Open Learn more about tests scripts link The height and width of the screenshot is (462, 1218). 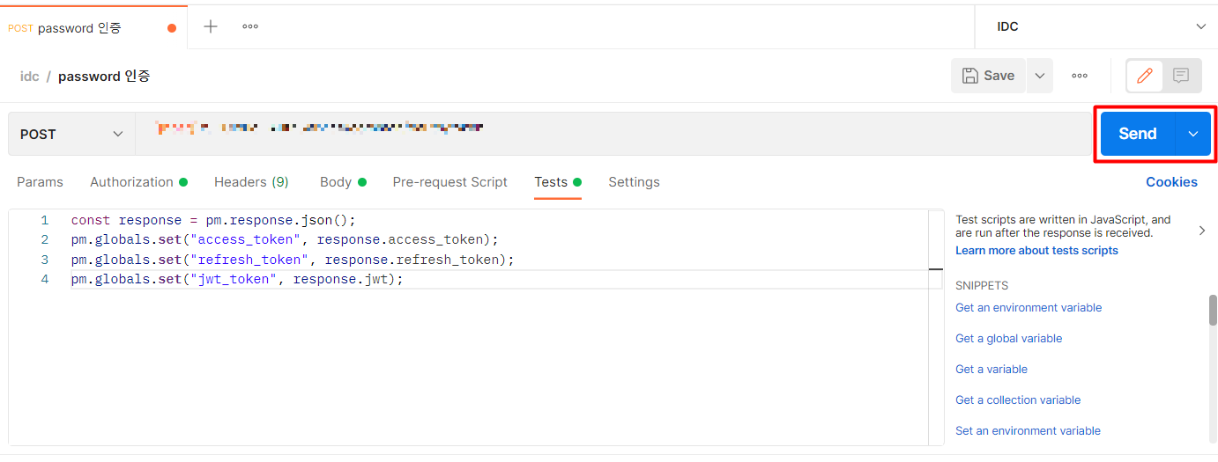tap(1036, 251)
